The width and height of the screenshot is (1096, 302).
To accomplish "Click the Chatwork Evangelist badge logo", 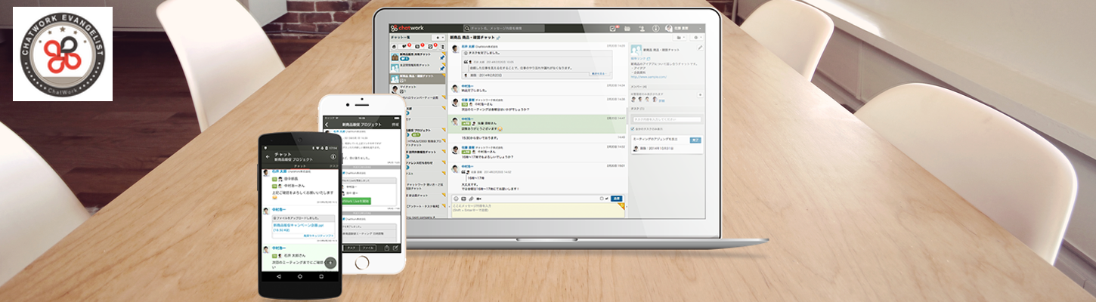I will coord(63,54).
